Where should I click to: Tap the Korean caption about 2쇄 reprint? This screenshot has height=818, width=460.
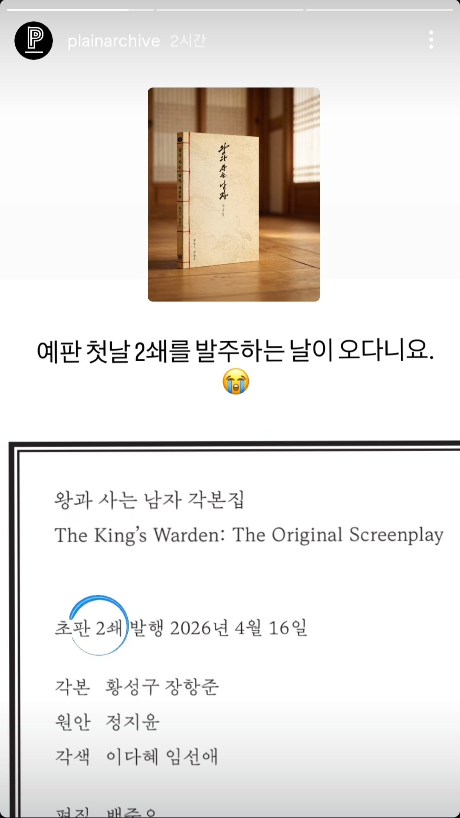point(235,352)
